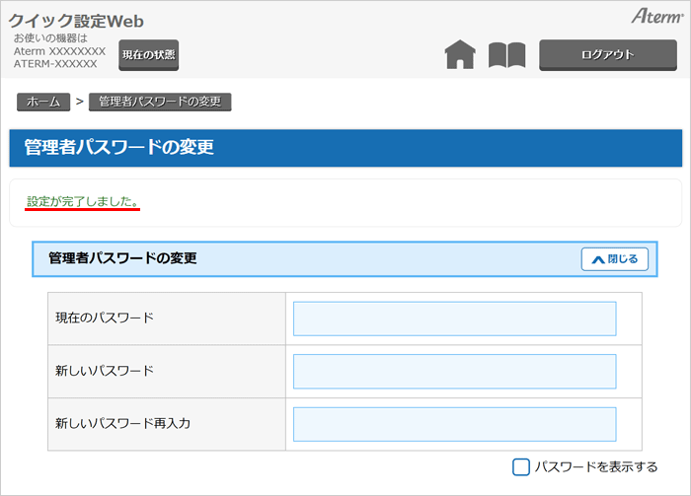Click the 新しいパスワード row label

tap(105, 371)
